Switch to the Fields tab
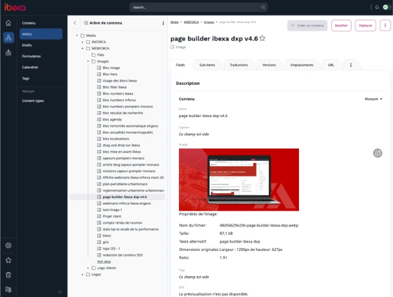This screenshot has height=297, width=393. [180, 65]
